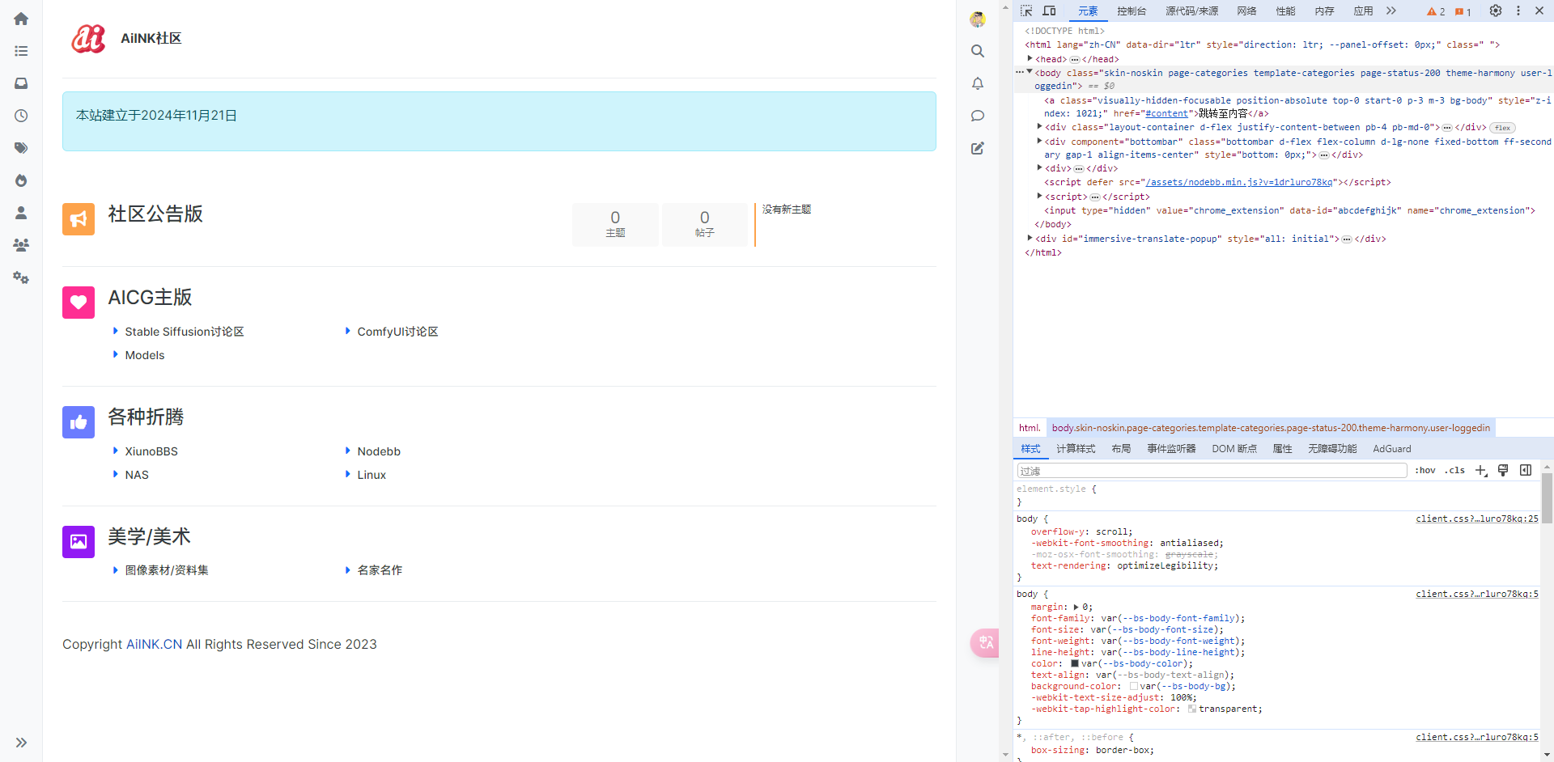Open user avatar menu in right sidebar
Screen dimensions: 1554x762
(x=978, y=19)
